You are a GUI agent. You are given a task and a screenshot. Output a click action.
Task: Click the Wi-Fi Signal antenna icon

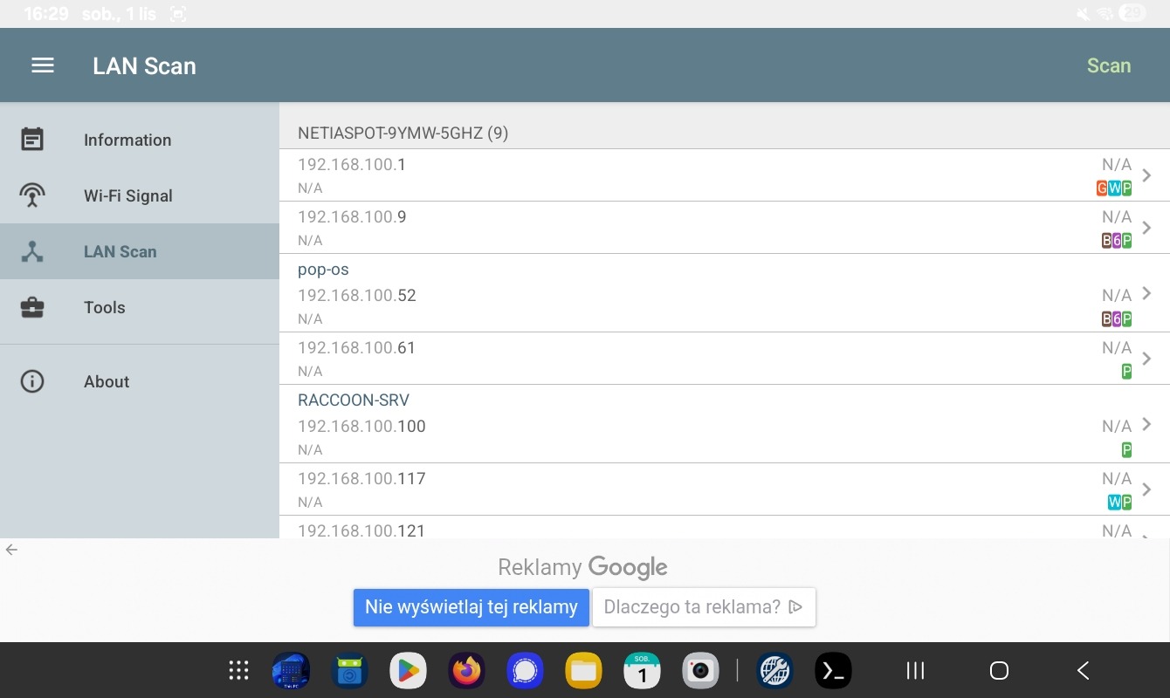[32, 195]
